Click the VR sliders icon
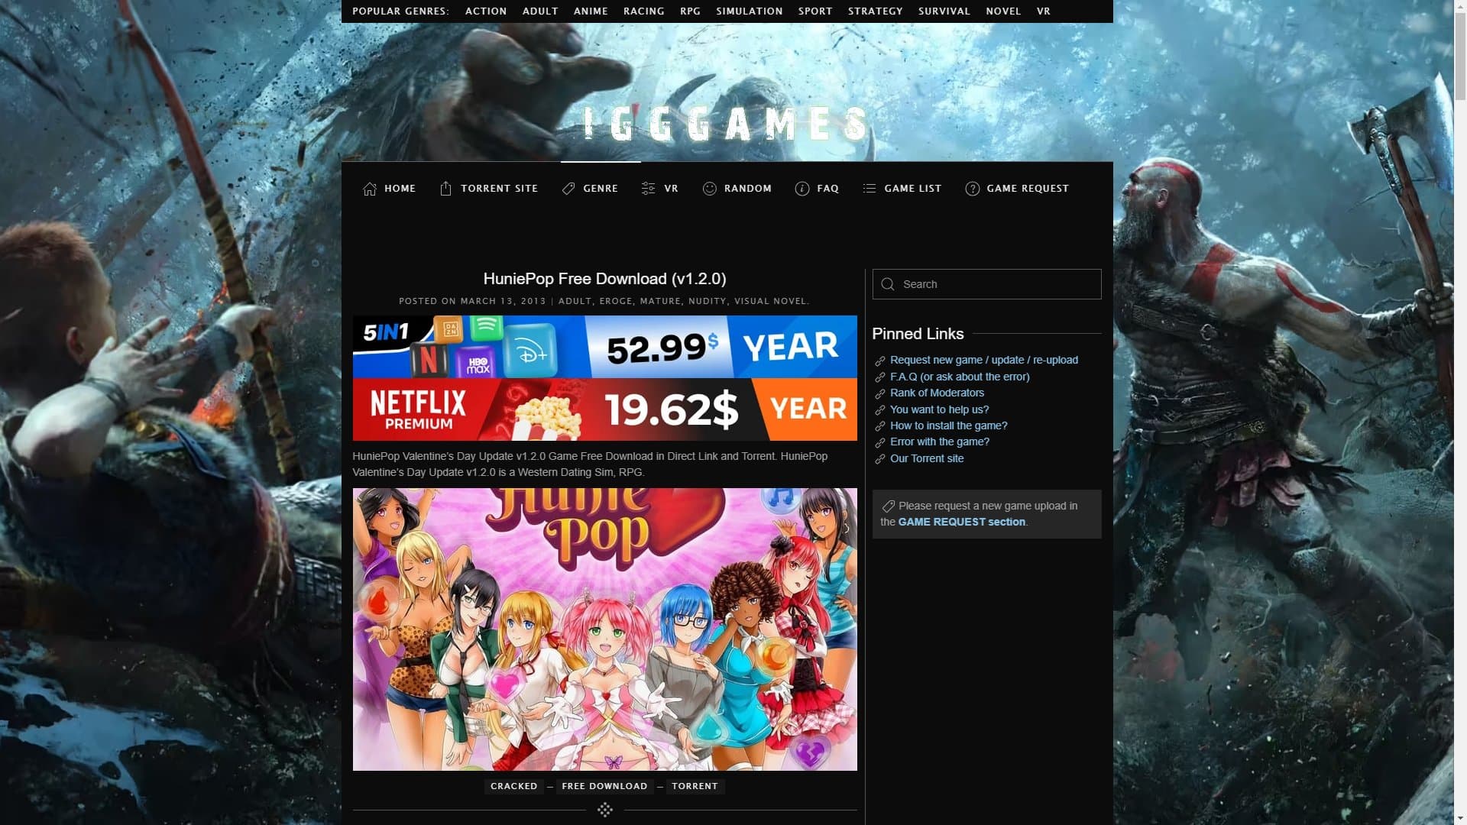The height and width of the screenshot is (825, 1467). pyautogui.click(x=649, y=189)
